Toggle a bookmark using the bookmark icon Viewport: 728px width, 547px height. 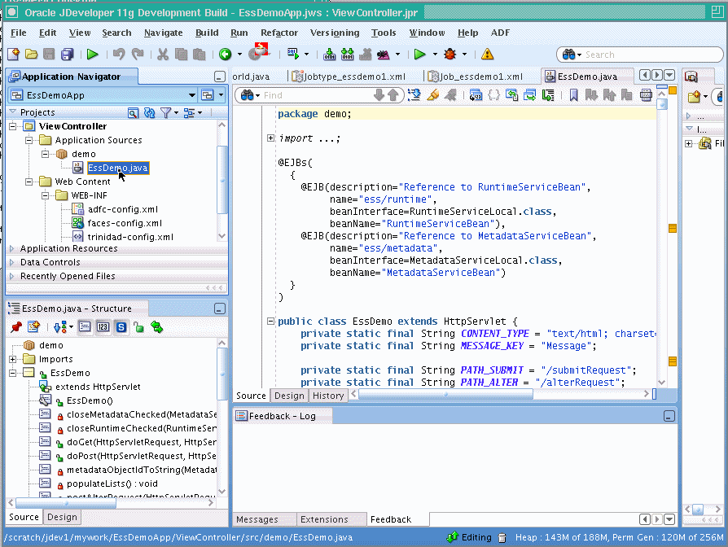575,95
